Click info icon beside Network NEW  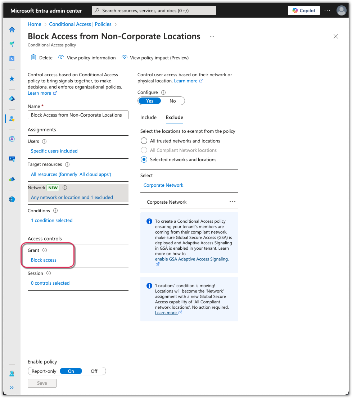pyautogui.click(x=65, y=187)
